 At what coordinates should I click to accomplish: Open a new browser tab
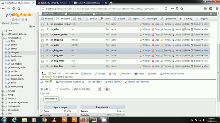[x=111, y=3]
